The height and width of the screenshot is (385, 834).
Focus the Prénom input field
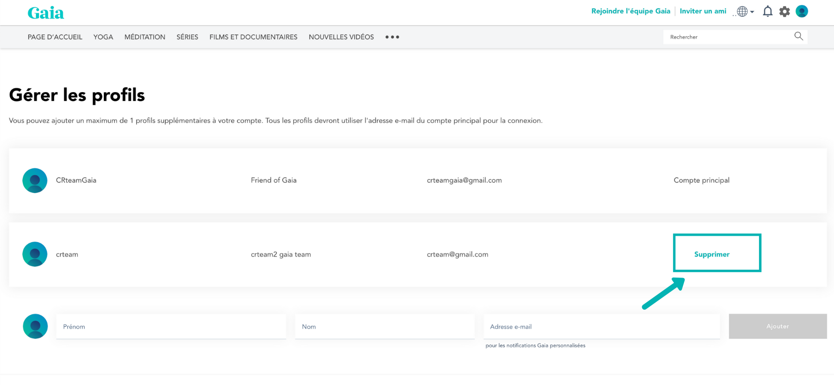point(171,326)
